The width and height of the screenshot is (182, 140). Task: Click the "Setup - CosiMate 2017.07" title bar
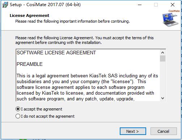[x=45, y=5]
